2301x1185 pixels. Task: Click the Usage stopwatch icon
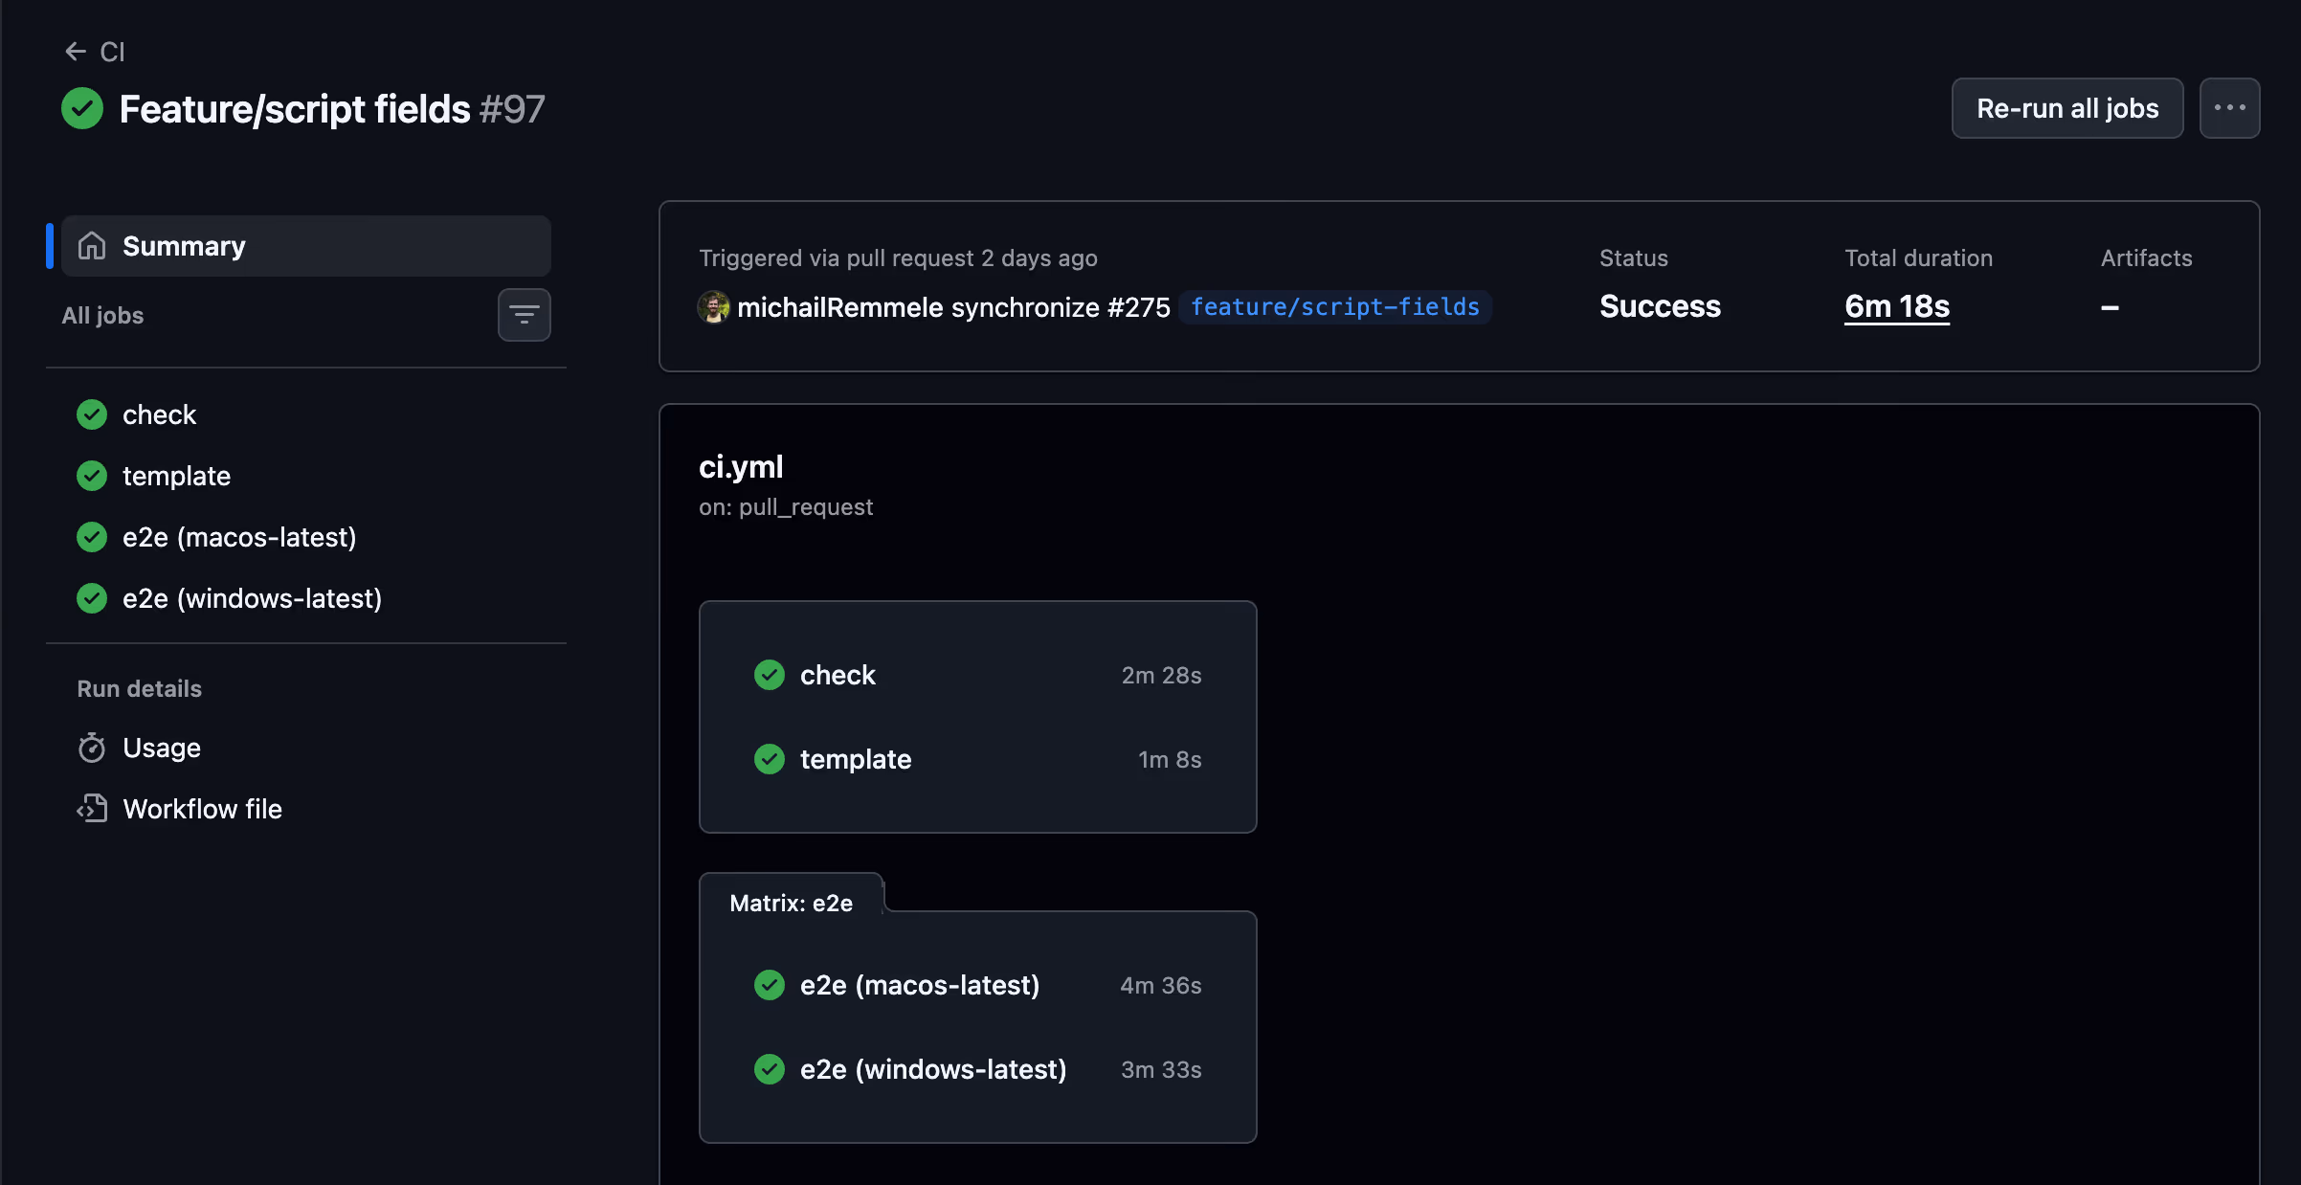92,748
